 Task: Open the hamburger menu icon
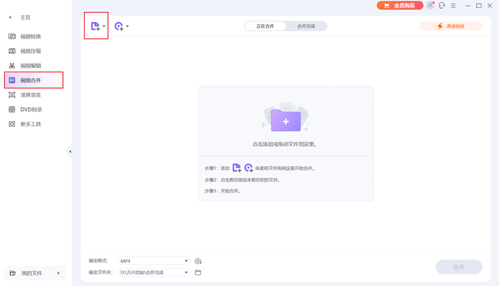tap(453, 6)
